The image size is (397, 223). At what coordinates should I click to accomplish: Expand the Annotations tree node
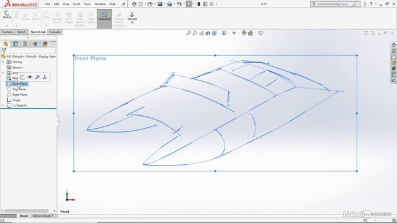click(3, 73)
